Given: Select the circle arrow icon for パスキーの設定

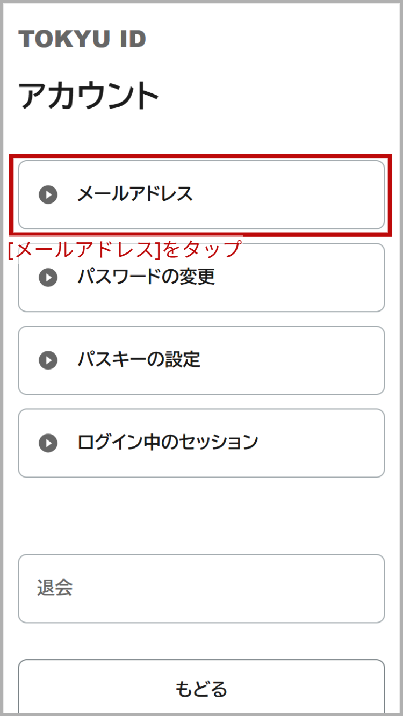Looking at the screenshot, I should [x=48, y=360].
